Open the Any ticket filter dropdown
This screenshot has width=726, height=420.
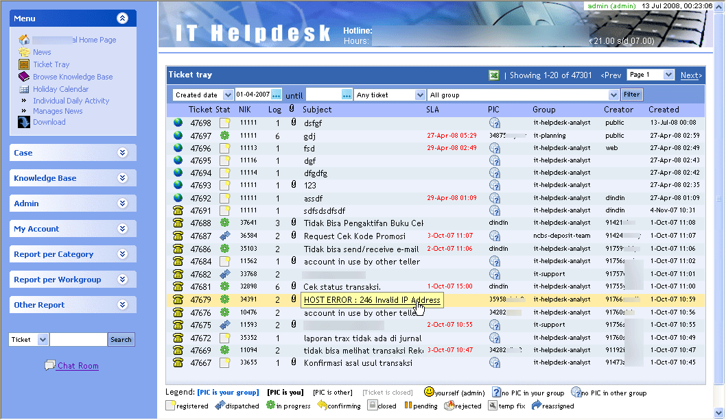[x=390, y=95]
